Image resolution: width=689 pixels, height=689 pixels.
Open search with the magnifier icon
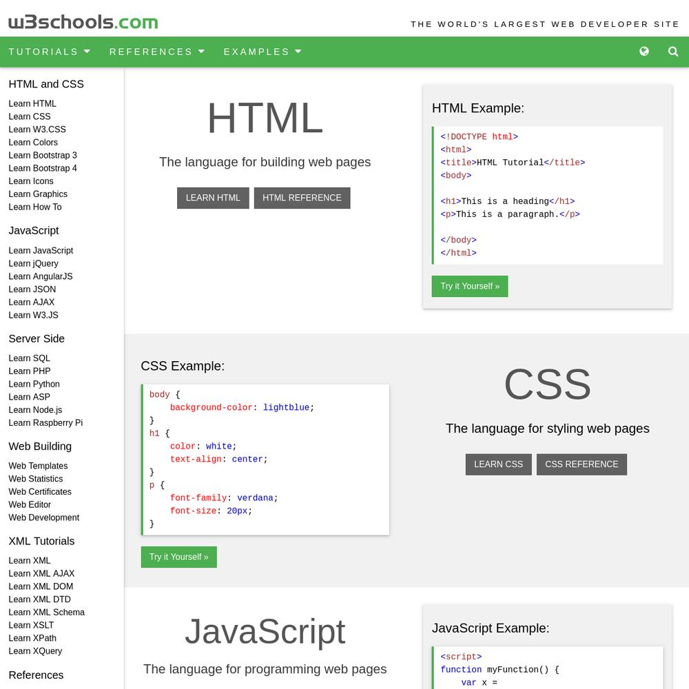pyautogui.click(x=672, y=52)
